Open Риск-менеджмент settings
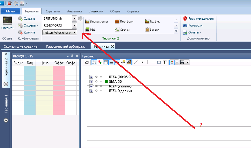Image resolution: width=251 pixels, height=148 pixels. coord(198,18)
